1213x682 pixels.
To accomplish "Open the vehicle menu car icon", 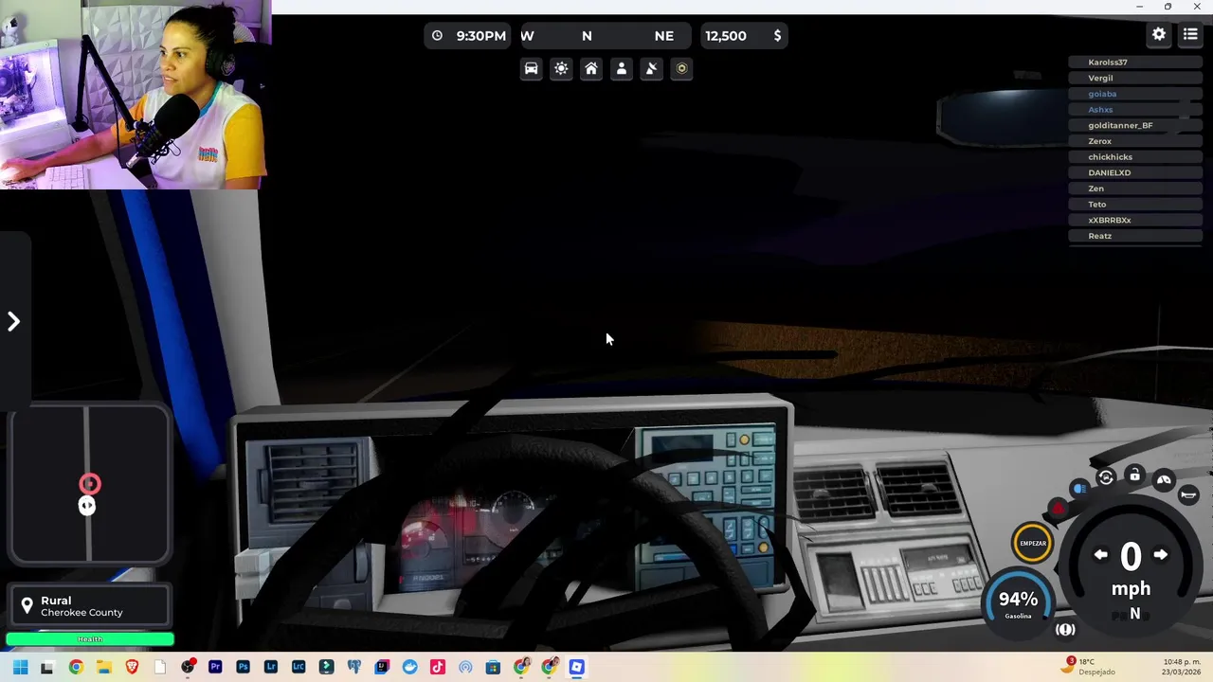I will pyautogui.click(x=532, y=68).
